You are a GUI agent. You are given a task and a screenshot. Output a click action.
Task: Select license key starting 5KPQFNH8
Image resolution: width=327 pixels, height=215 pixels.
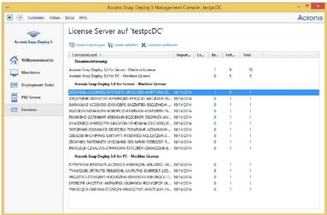point(194,129)
